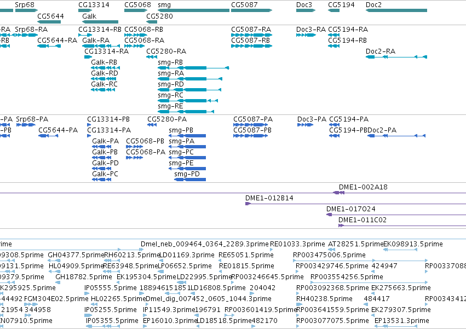
Task: Select the CG5068-RB transcript label
Action: click(143, 30)
